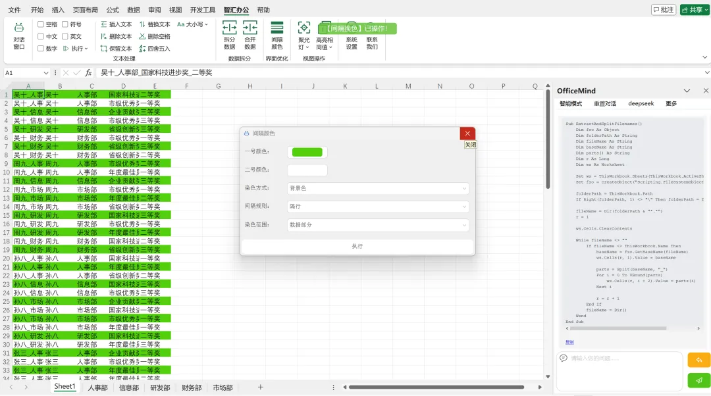Open the 染色范围 dropdown showing 数据部分
Image resolution: width=711 pixels, height=396 pixels.
[x=378, y=225]
